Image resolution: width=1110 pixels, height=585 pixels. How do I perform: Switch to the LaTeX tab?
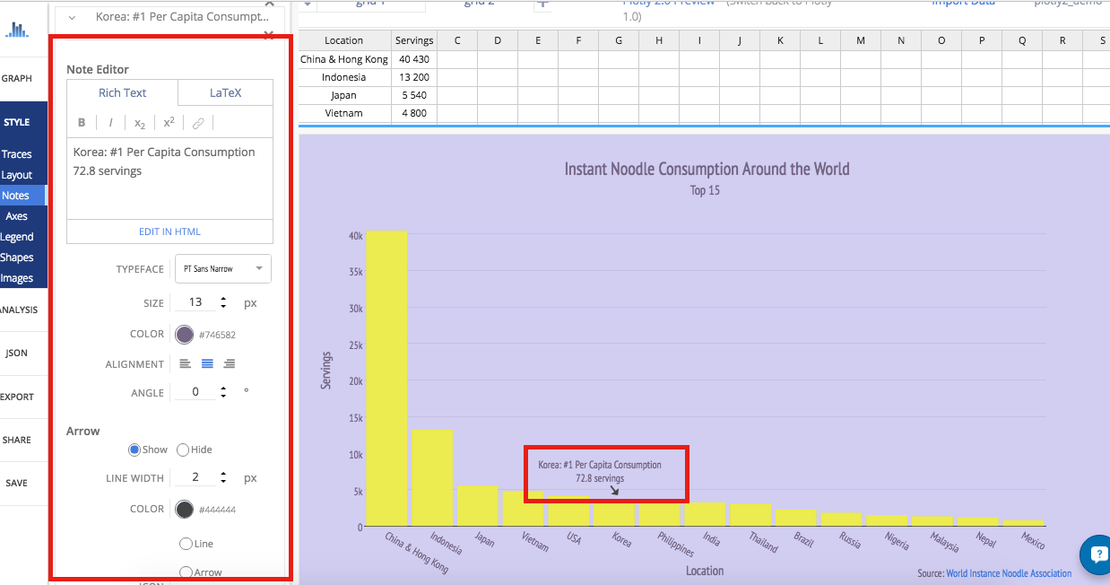pyautogui.click(x=225, y=92)
